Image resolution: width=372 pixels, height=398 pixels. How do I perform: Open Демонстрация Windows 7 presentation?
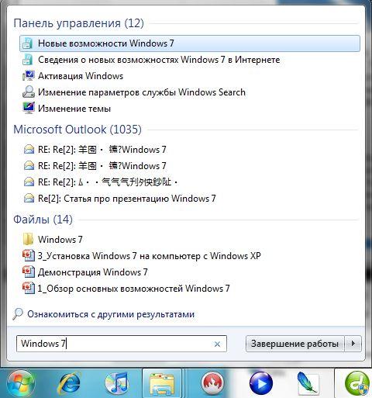pos(93,272)
